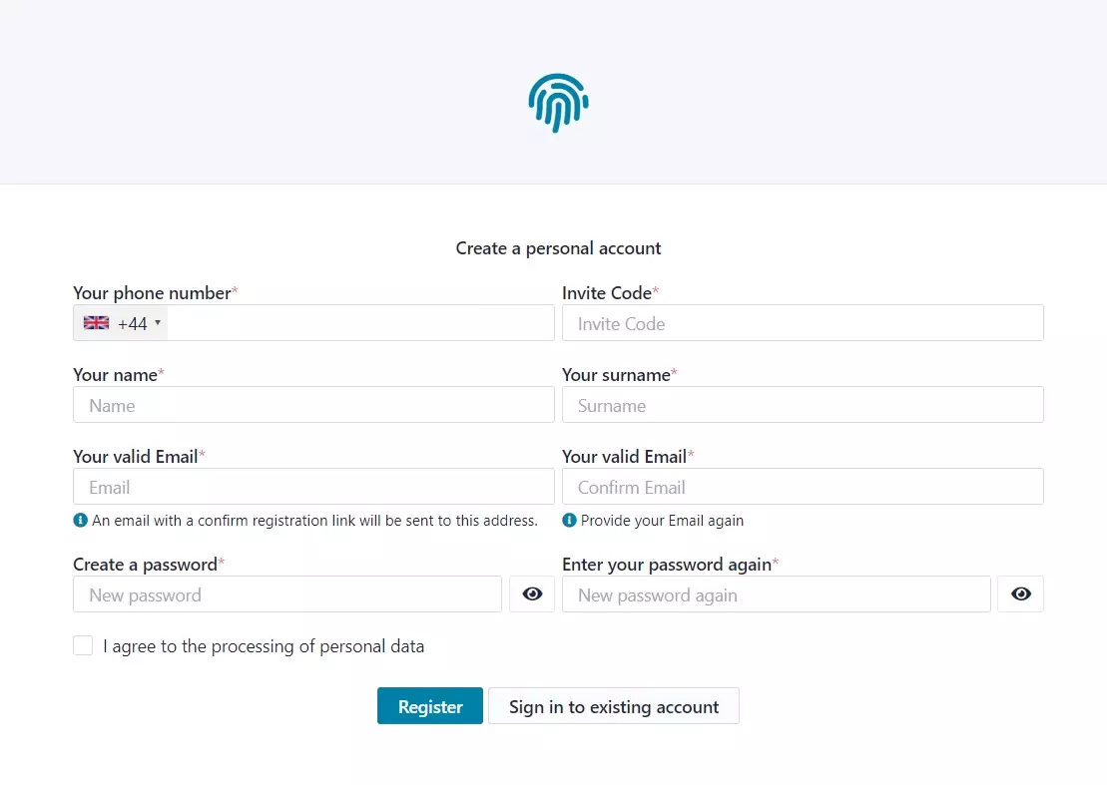Focus the Email input field

pyautogui.click(x=313, y=487)
